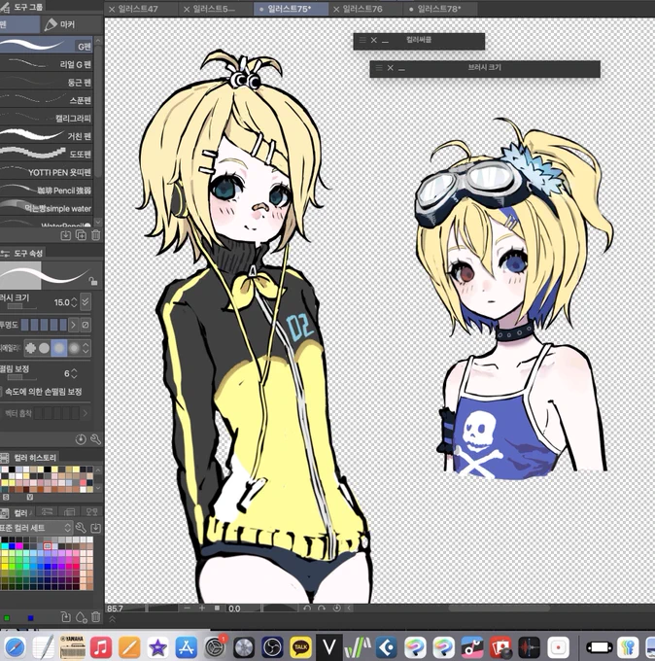Image resolution: width=655 pixels, height=661 pixels.
Task: Add color with droplet plus icon
Action: (81, 617)
